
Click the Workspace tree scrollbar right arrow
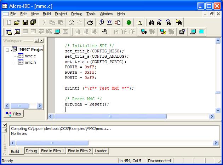(39, 106)
